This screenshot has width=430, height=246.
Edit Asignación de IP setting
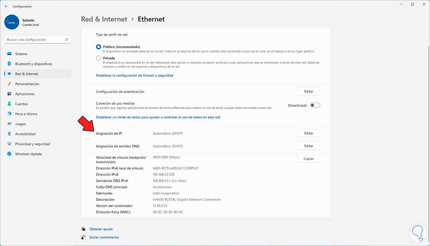tap(309, 133)
